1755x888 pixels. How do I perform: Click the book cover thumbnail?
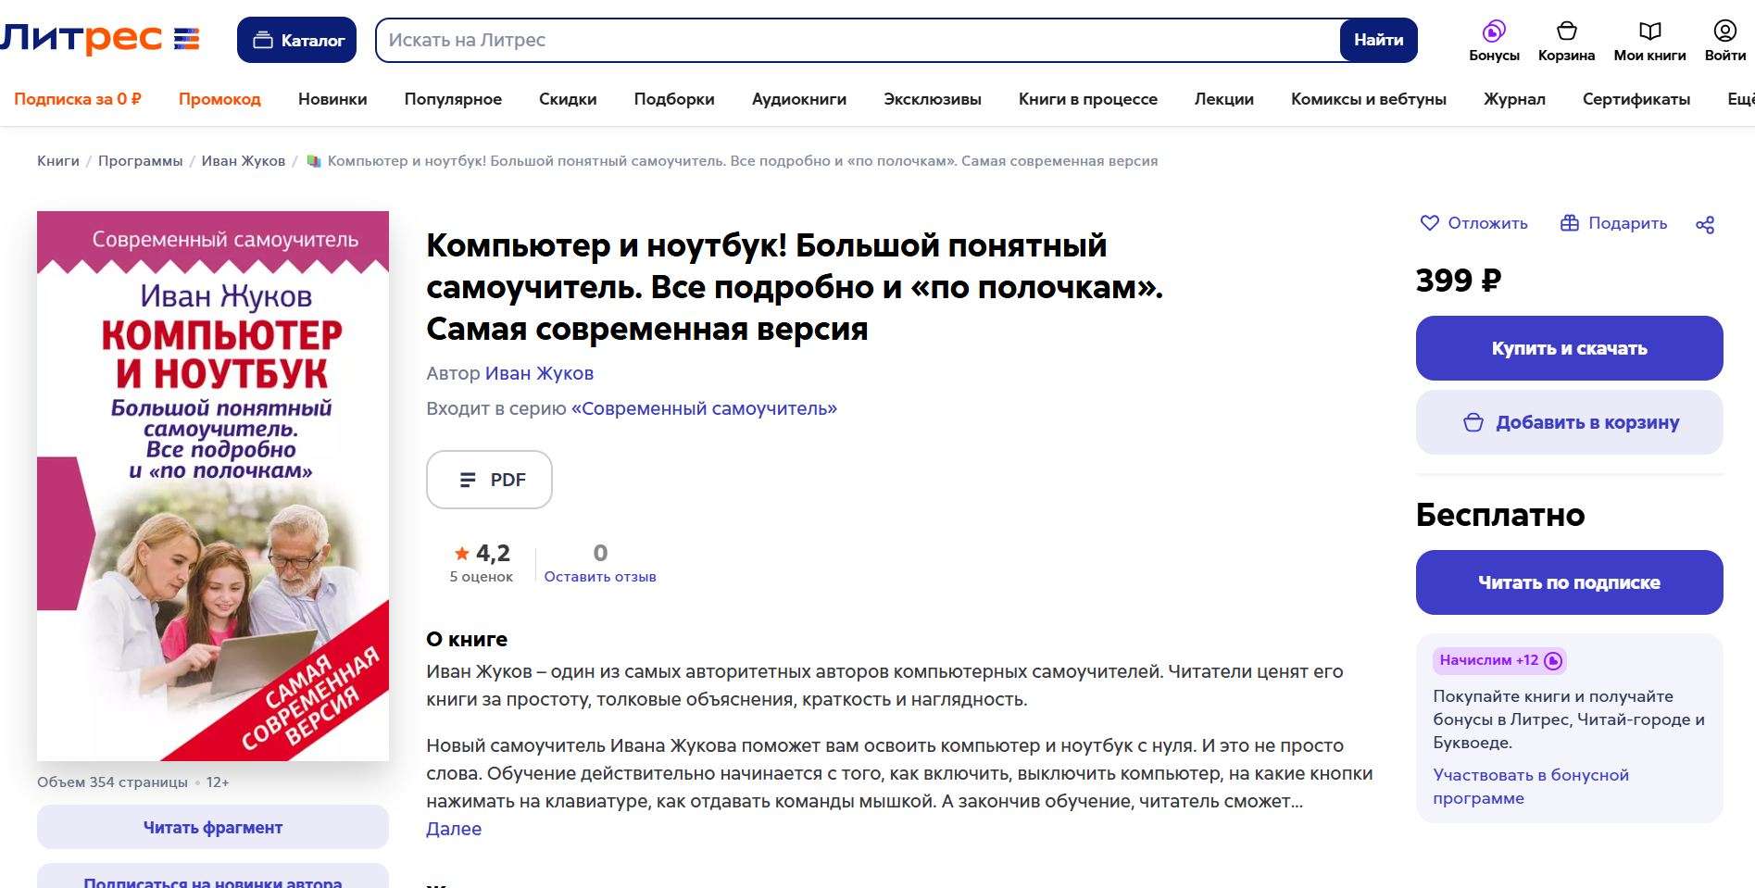coord(213,486)
